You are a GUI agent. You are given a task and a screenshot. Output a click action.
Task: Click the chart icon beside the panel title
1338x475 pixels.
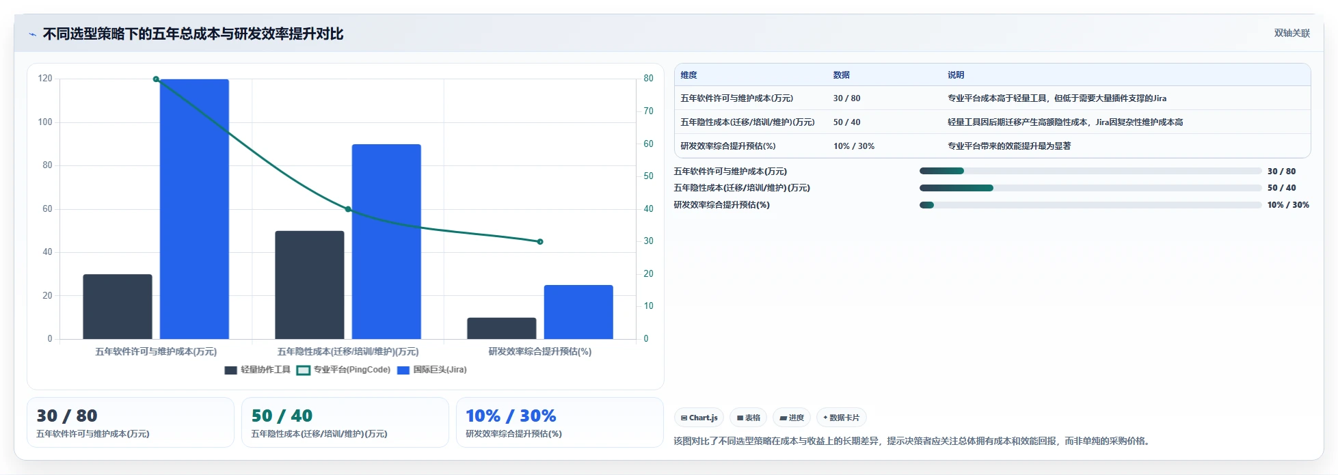pos(32,34)
